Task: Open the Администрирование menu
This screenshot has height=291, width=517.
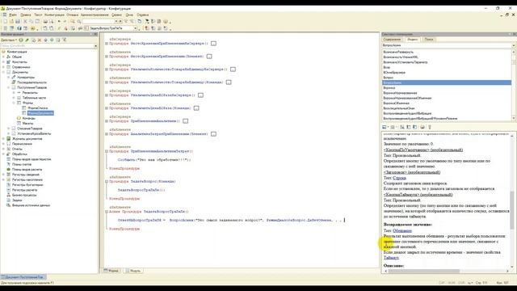Action: [x=95, y=15]
